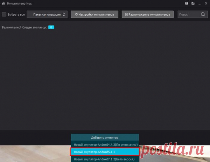The width and height of the screenshot is (210, 162).
Task: Click the 'Великолепно! Создан эмулятор:' text
Action: (x=24, y=27)
